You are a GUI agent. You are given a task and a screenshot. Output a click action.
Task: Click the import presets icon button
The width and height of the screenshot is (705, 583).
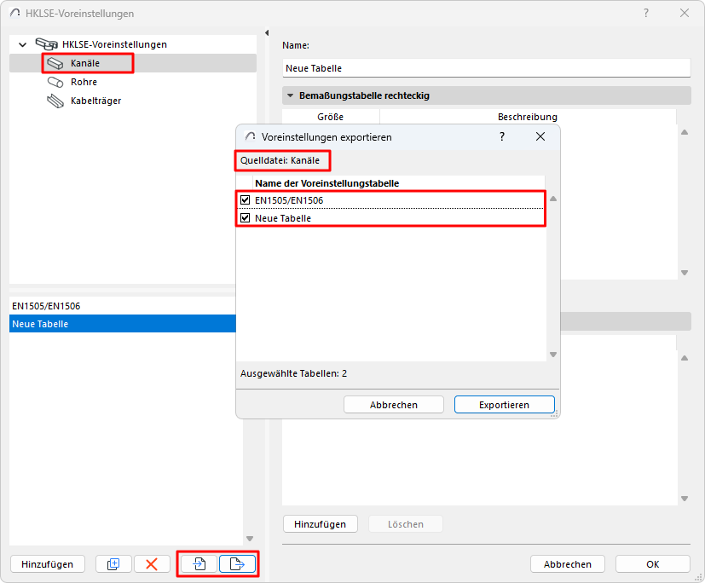pos(199,563)
